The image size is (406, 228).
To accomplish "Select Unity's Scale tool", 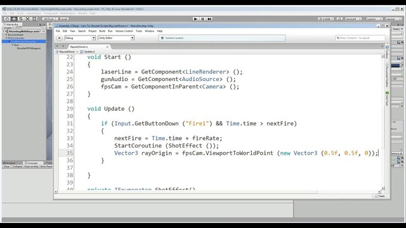I will [x=27, y=19].
